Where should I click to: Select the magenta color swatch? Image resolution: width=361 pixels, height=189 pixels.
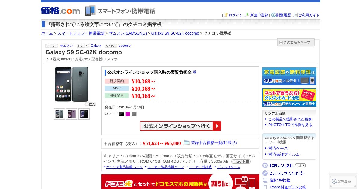pyautogui.click(x=128, y=114)
